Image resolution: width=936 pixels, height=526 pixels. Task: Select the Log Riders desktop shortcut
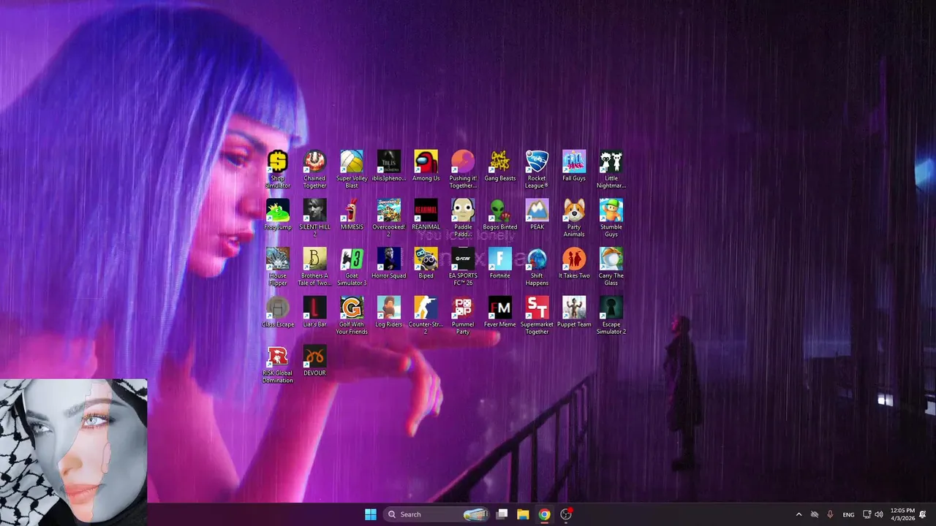[389, 312]
